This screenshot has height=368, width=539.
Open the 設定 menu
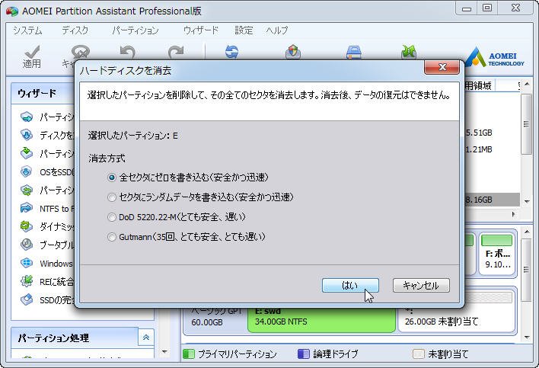tap(244, 30)
